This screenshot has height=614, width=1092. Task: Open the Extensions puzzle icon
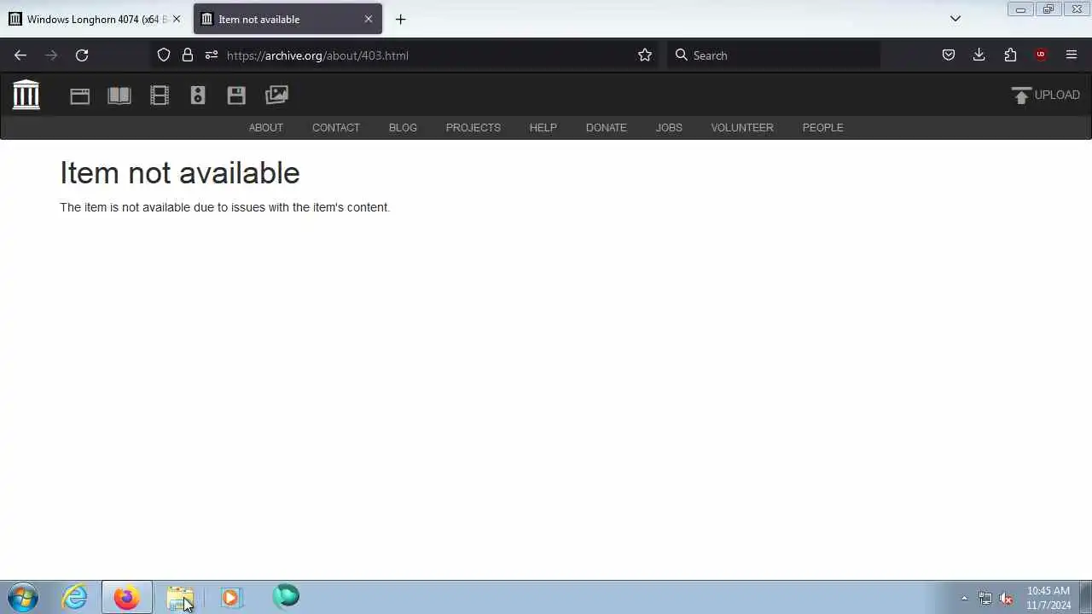[1010, 55]
